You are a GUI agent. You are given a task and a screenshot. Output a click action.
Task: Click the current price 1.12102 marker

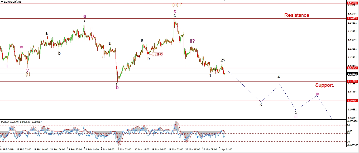pos(352,74)
